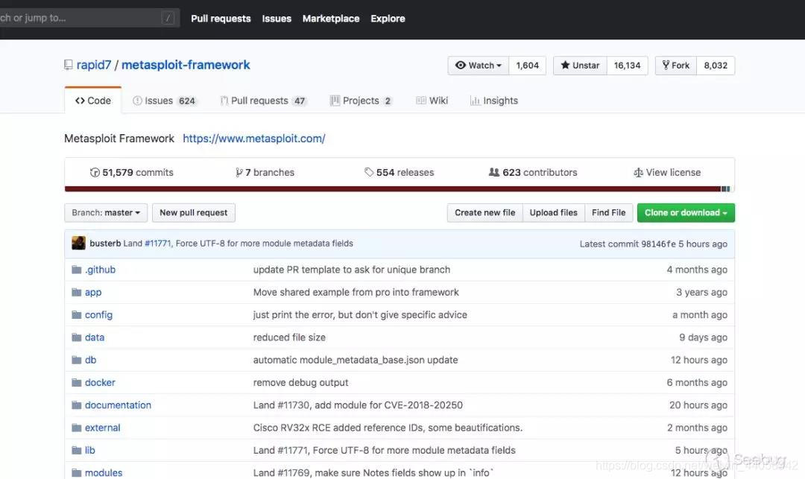Open the Projects tab
Screen dimensions: 805x479
tap(362, 101)
